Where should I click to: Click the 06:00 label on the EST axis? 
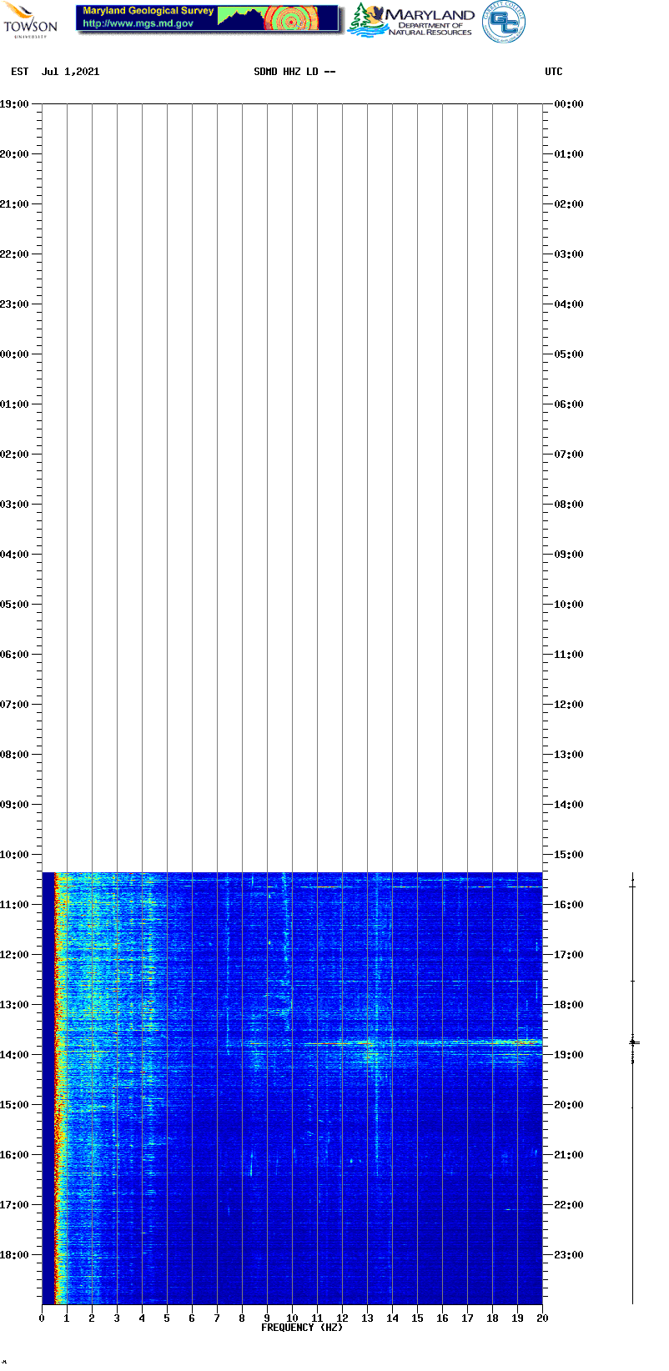(x=14, y=655)
